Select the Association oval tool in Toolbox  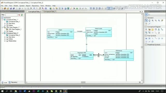153,33
